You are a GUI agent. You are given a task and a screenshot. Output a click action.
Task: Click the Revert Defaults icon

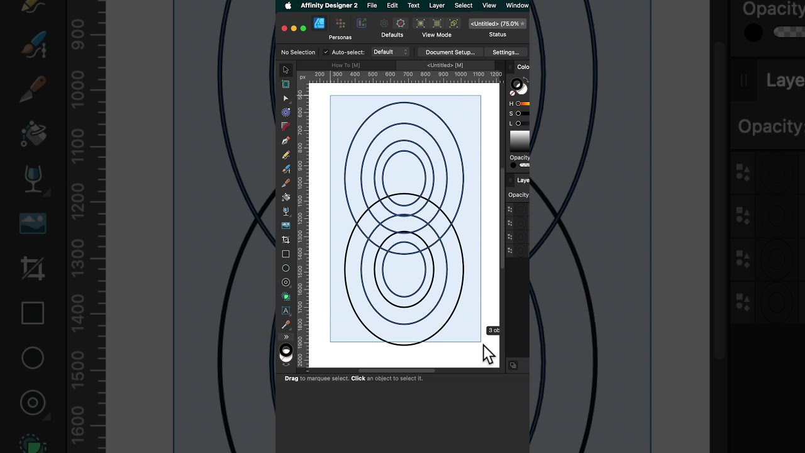tap(400, 23)
